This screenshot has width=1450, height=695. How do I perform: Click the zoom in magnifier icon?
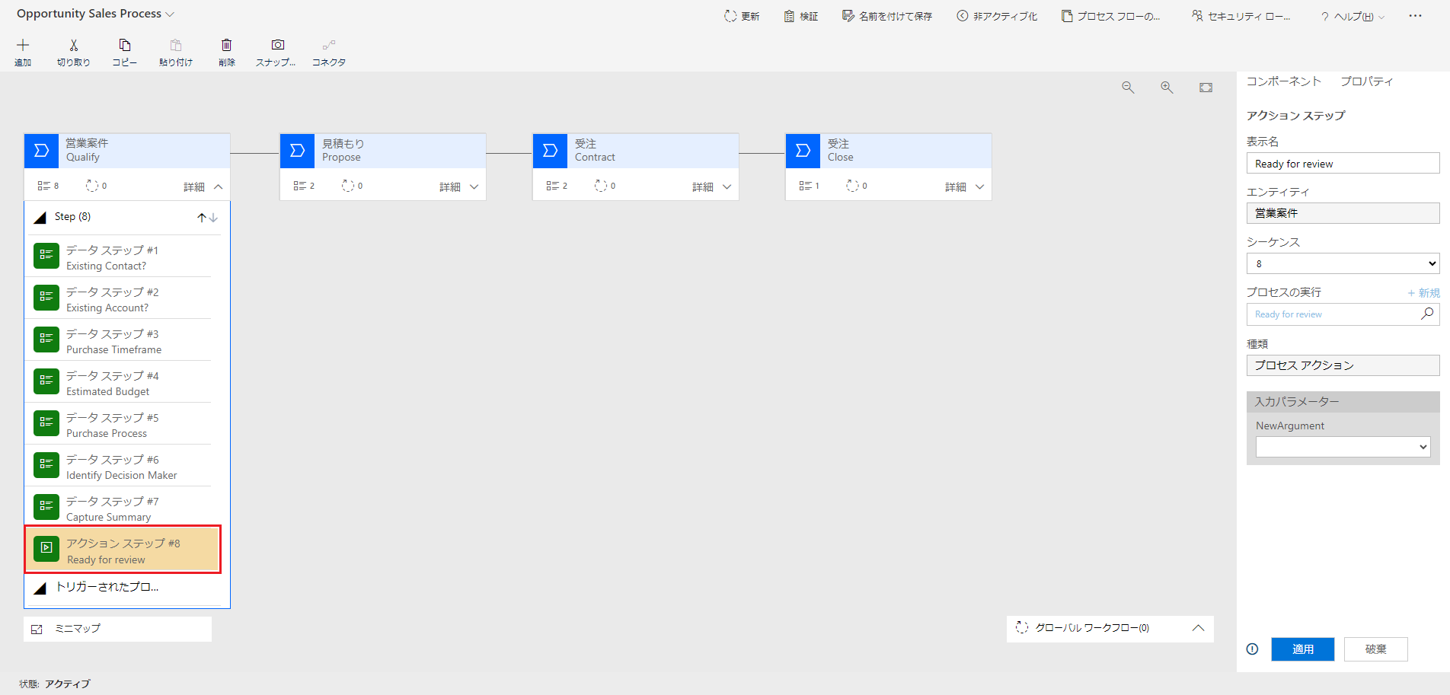click(1167, 88)
